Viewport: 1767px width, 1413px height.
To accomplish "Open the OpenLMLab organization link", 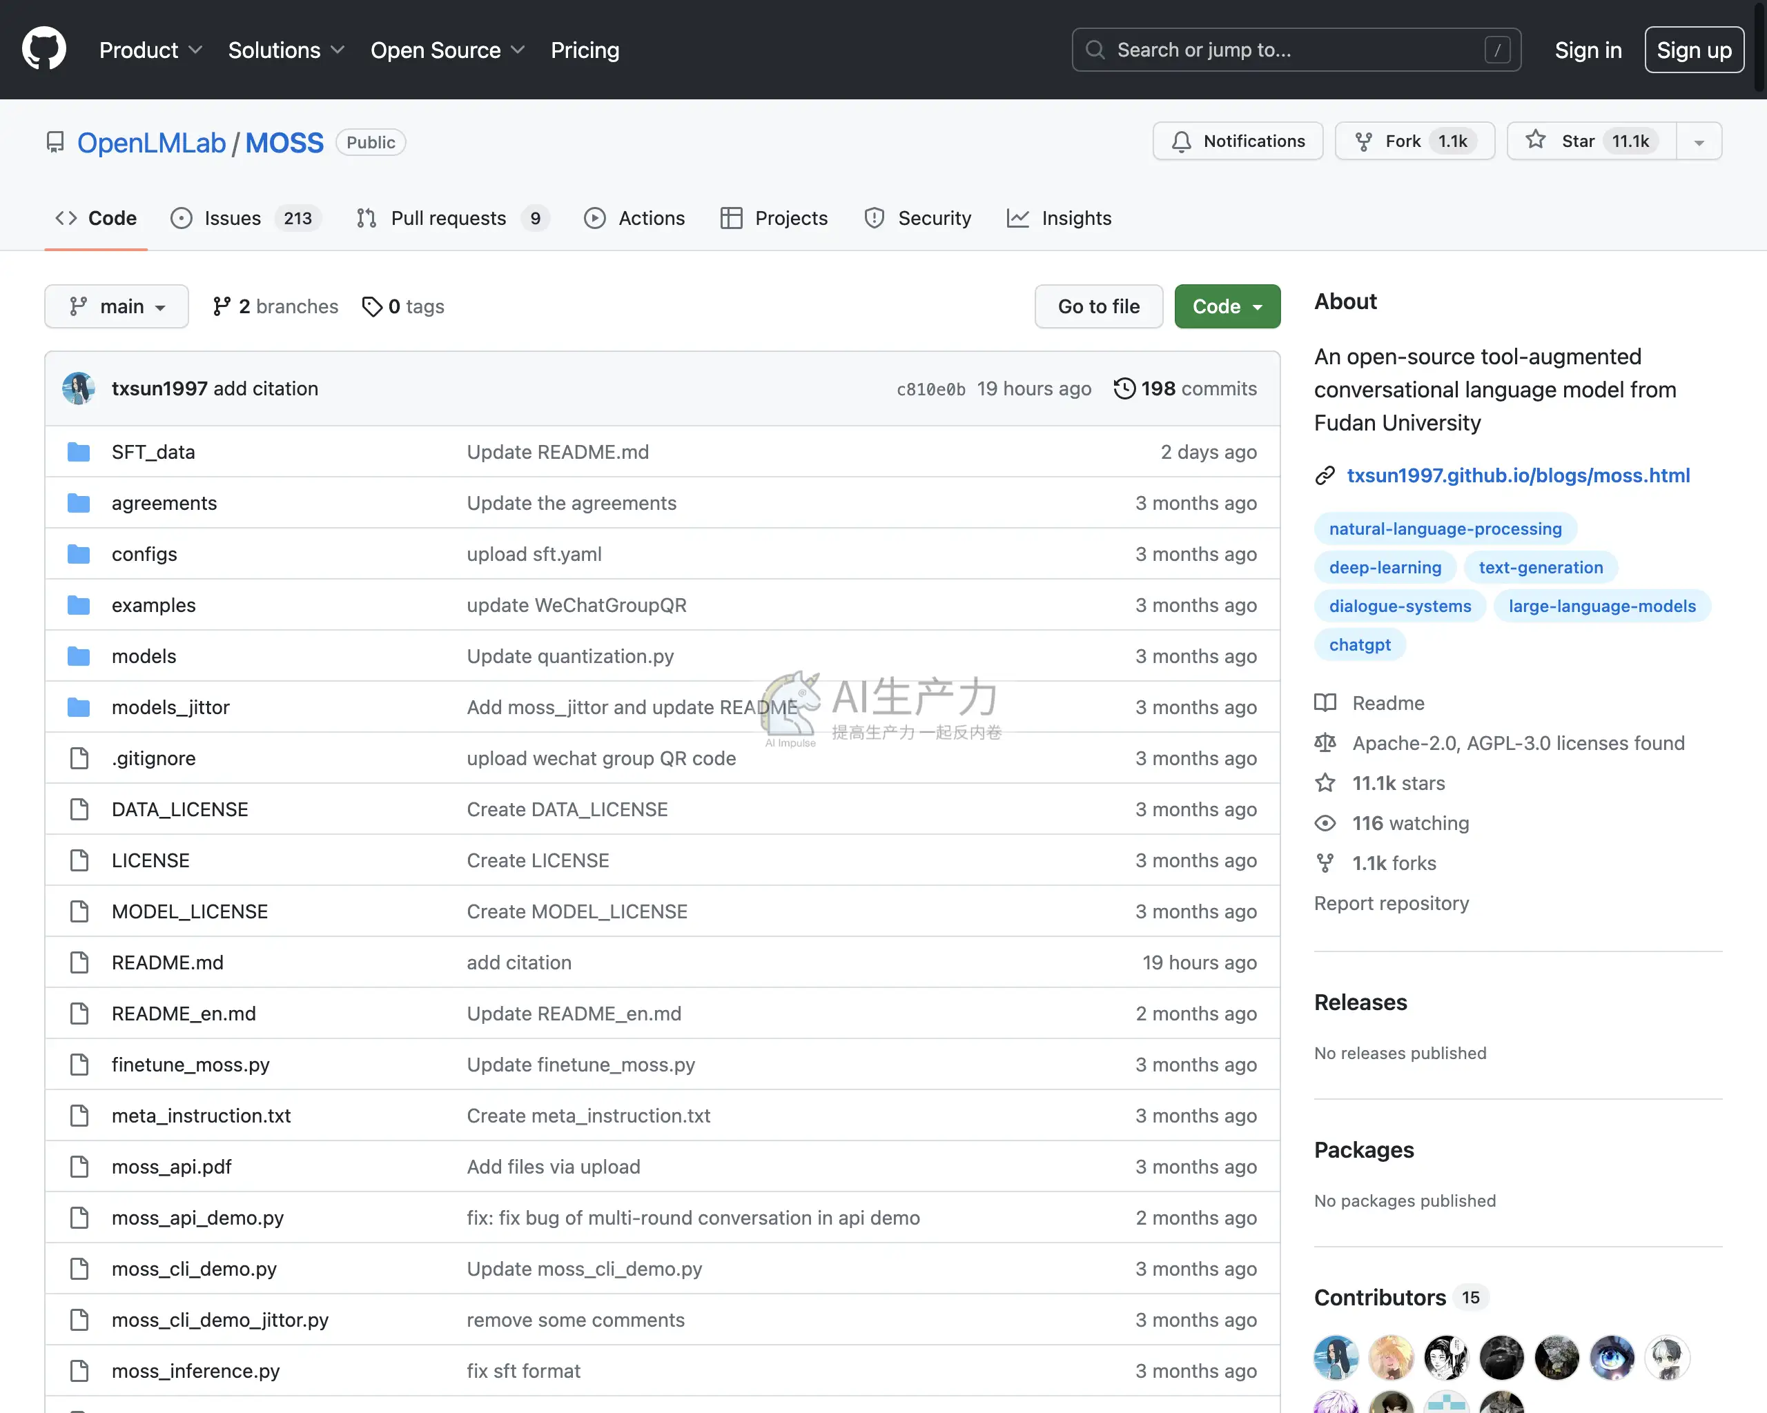I will tap(150, 143).
